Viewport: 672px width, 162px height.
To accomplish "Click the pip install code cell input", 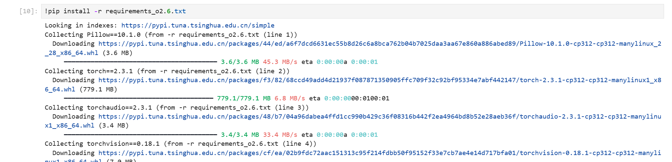I will point(352,11).
